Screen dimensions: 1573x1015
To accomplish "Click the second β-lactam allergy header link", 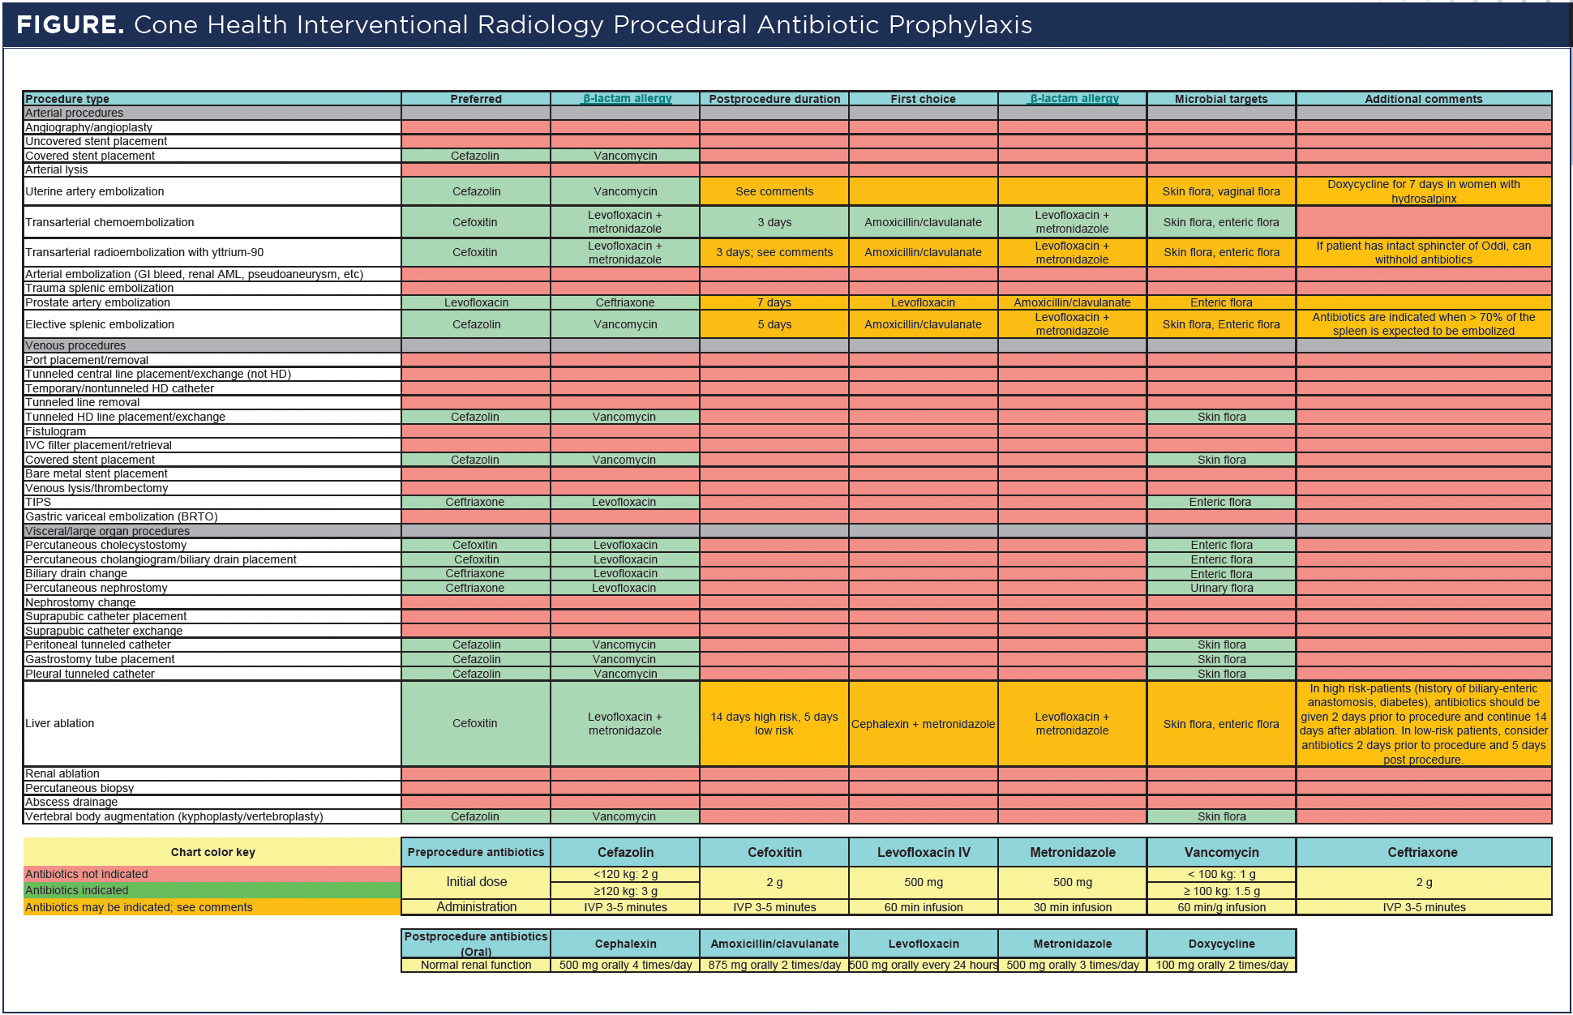I will click(x=1074, y=98).
